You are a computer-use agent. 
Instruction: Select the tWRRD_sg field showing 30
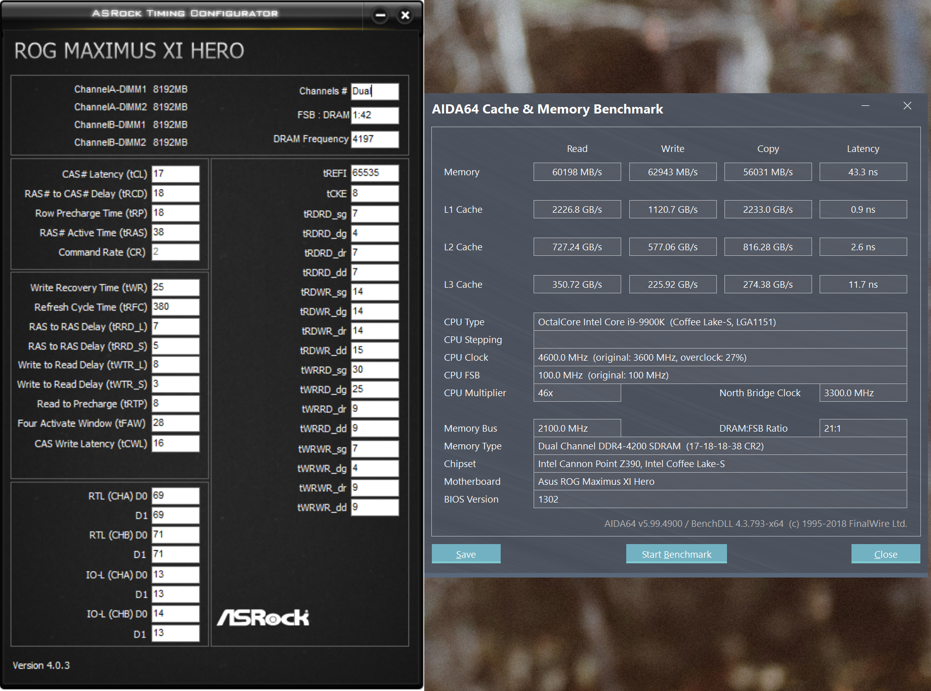[375, 370]
